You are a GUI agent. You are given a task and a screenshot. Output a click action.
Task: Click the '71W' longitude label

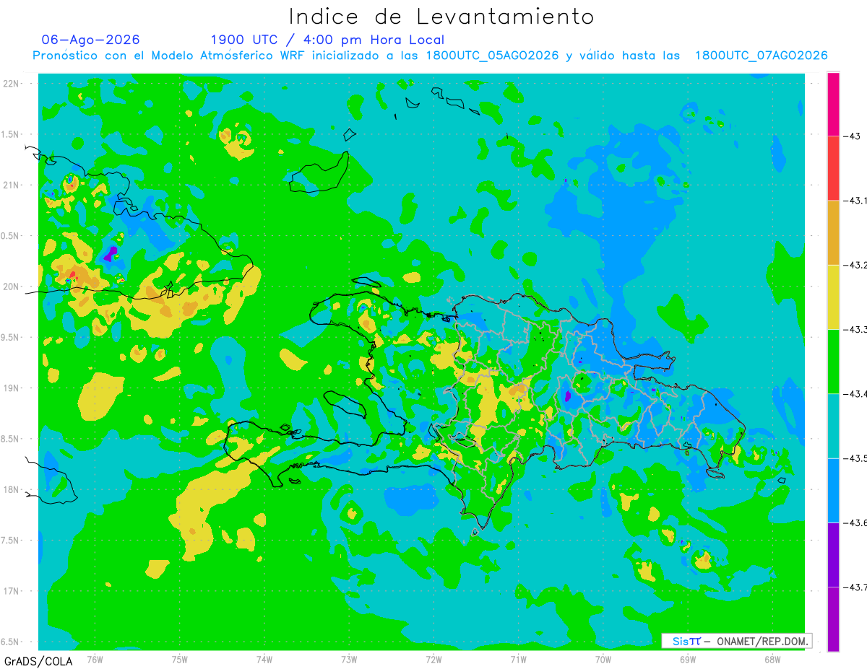point(518,659)
